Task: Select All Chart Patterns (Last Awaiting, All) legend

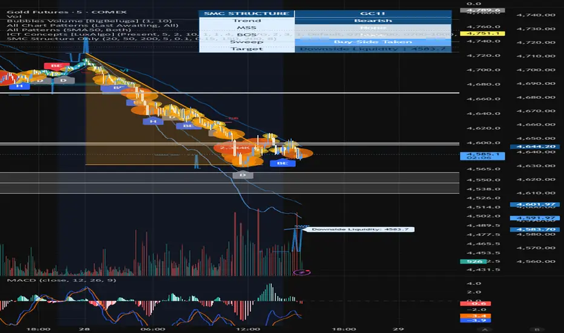Action: (93, 25)
